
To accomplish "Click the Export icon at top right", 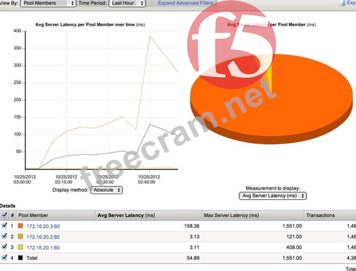I will tap(343, 3).
